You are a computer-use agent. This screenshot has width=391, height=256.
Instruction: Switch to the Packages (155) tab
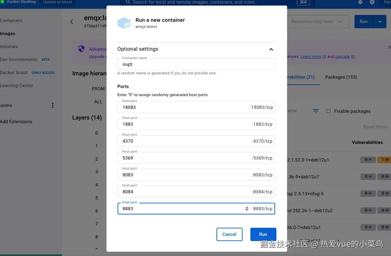(341, 77)
